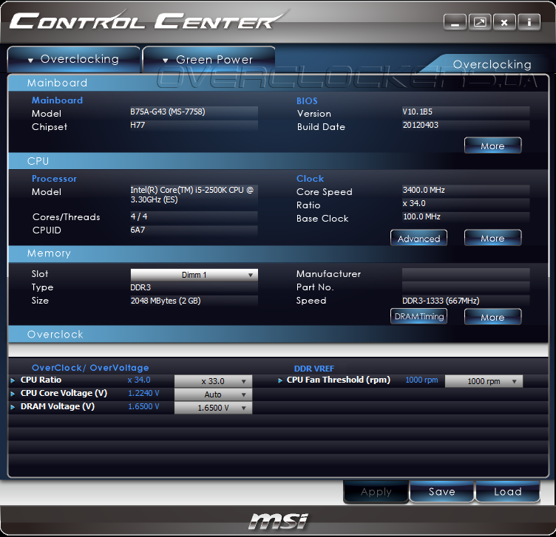Viewport: 556px width, 537px height.
Task: Open the CPU Core Voltage Auto dropdown
Action: [x=213, y=394]
